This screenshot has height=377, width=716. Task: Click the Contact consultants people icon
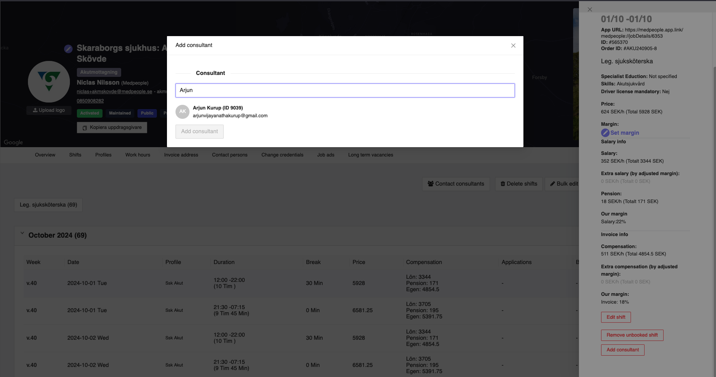coord(430,184)
